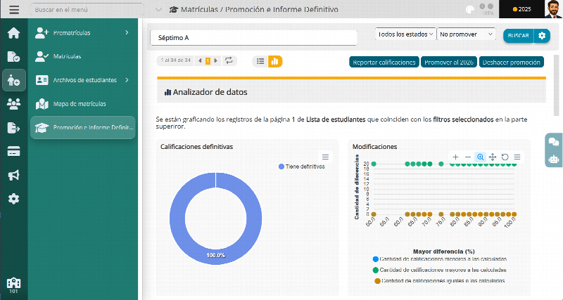This screenshot has width=563, height=300.
Task: Open the user avatar profile
Action: pos(553,9)
